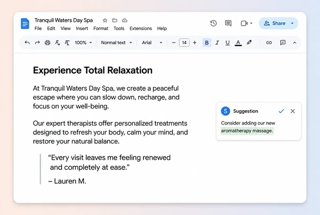320x215 pixels.
Task: Open version history clock icon
Action: (x=213, y=23)
